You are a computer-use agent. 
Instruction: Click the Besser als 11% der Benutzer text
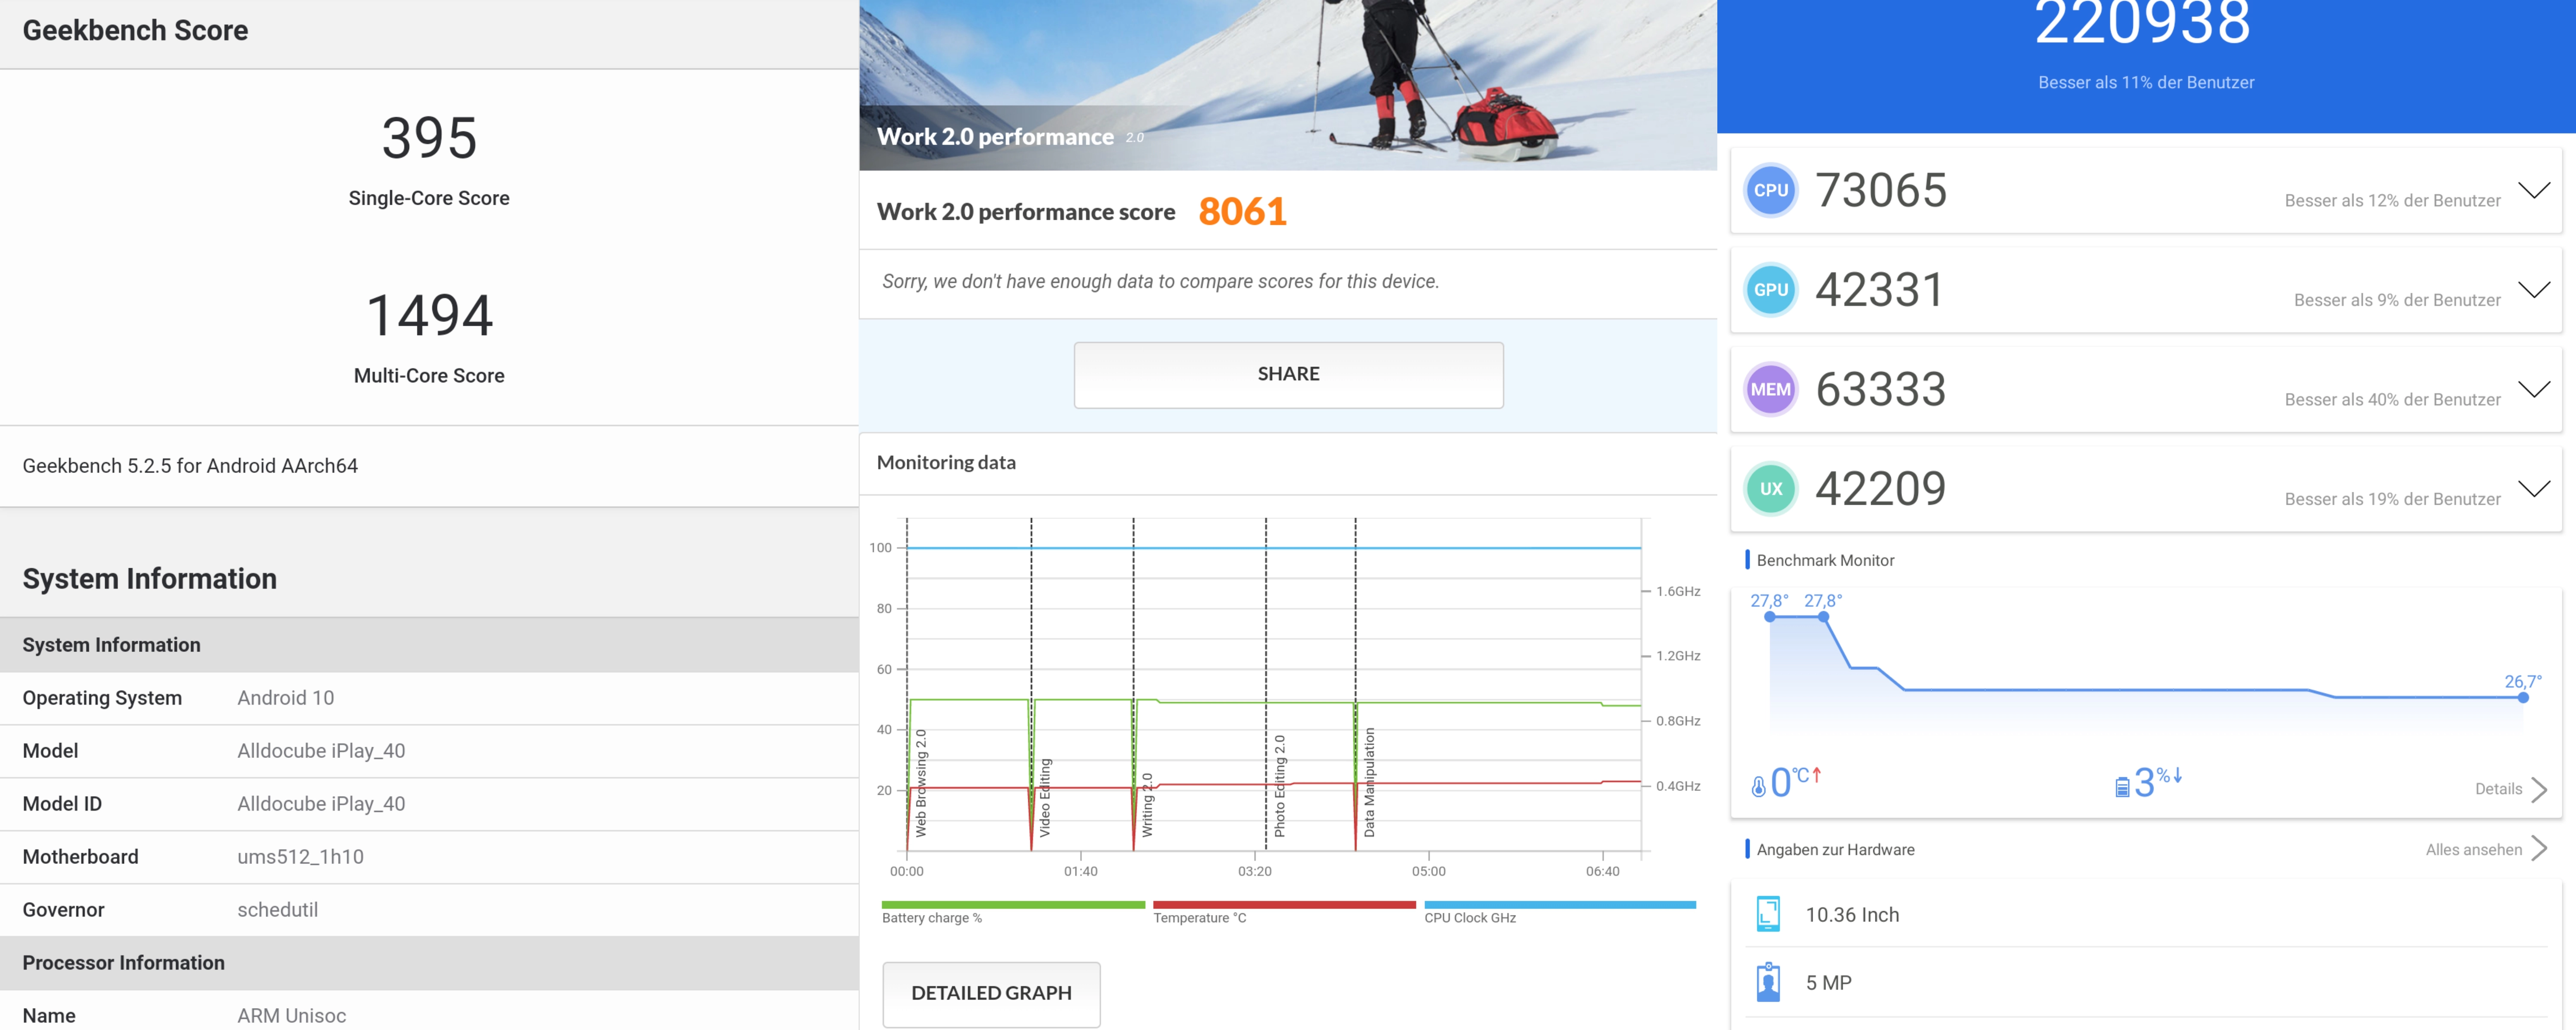(x=2146, y=82)
